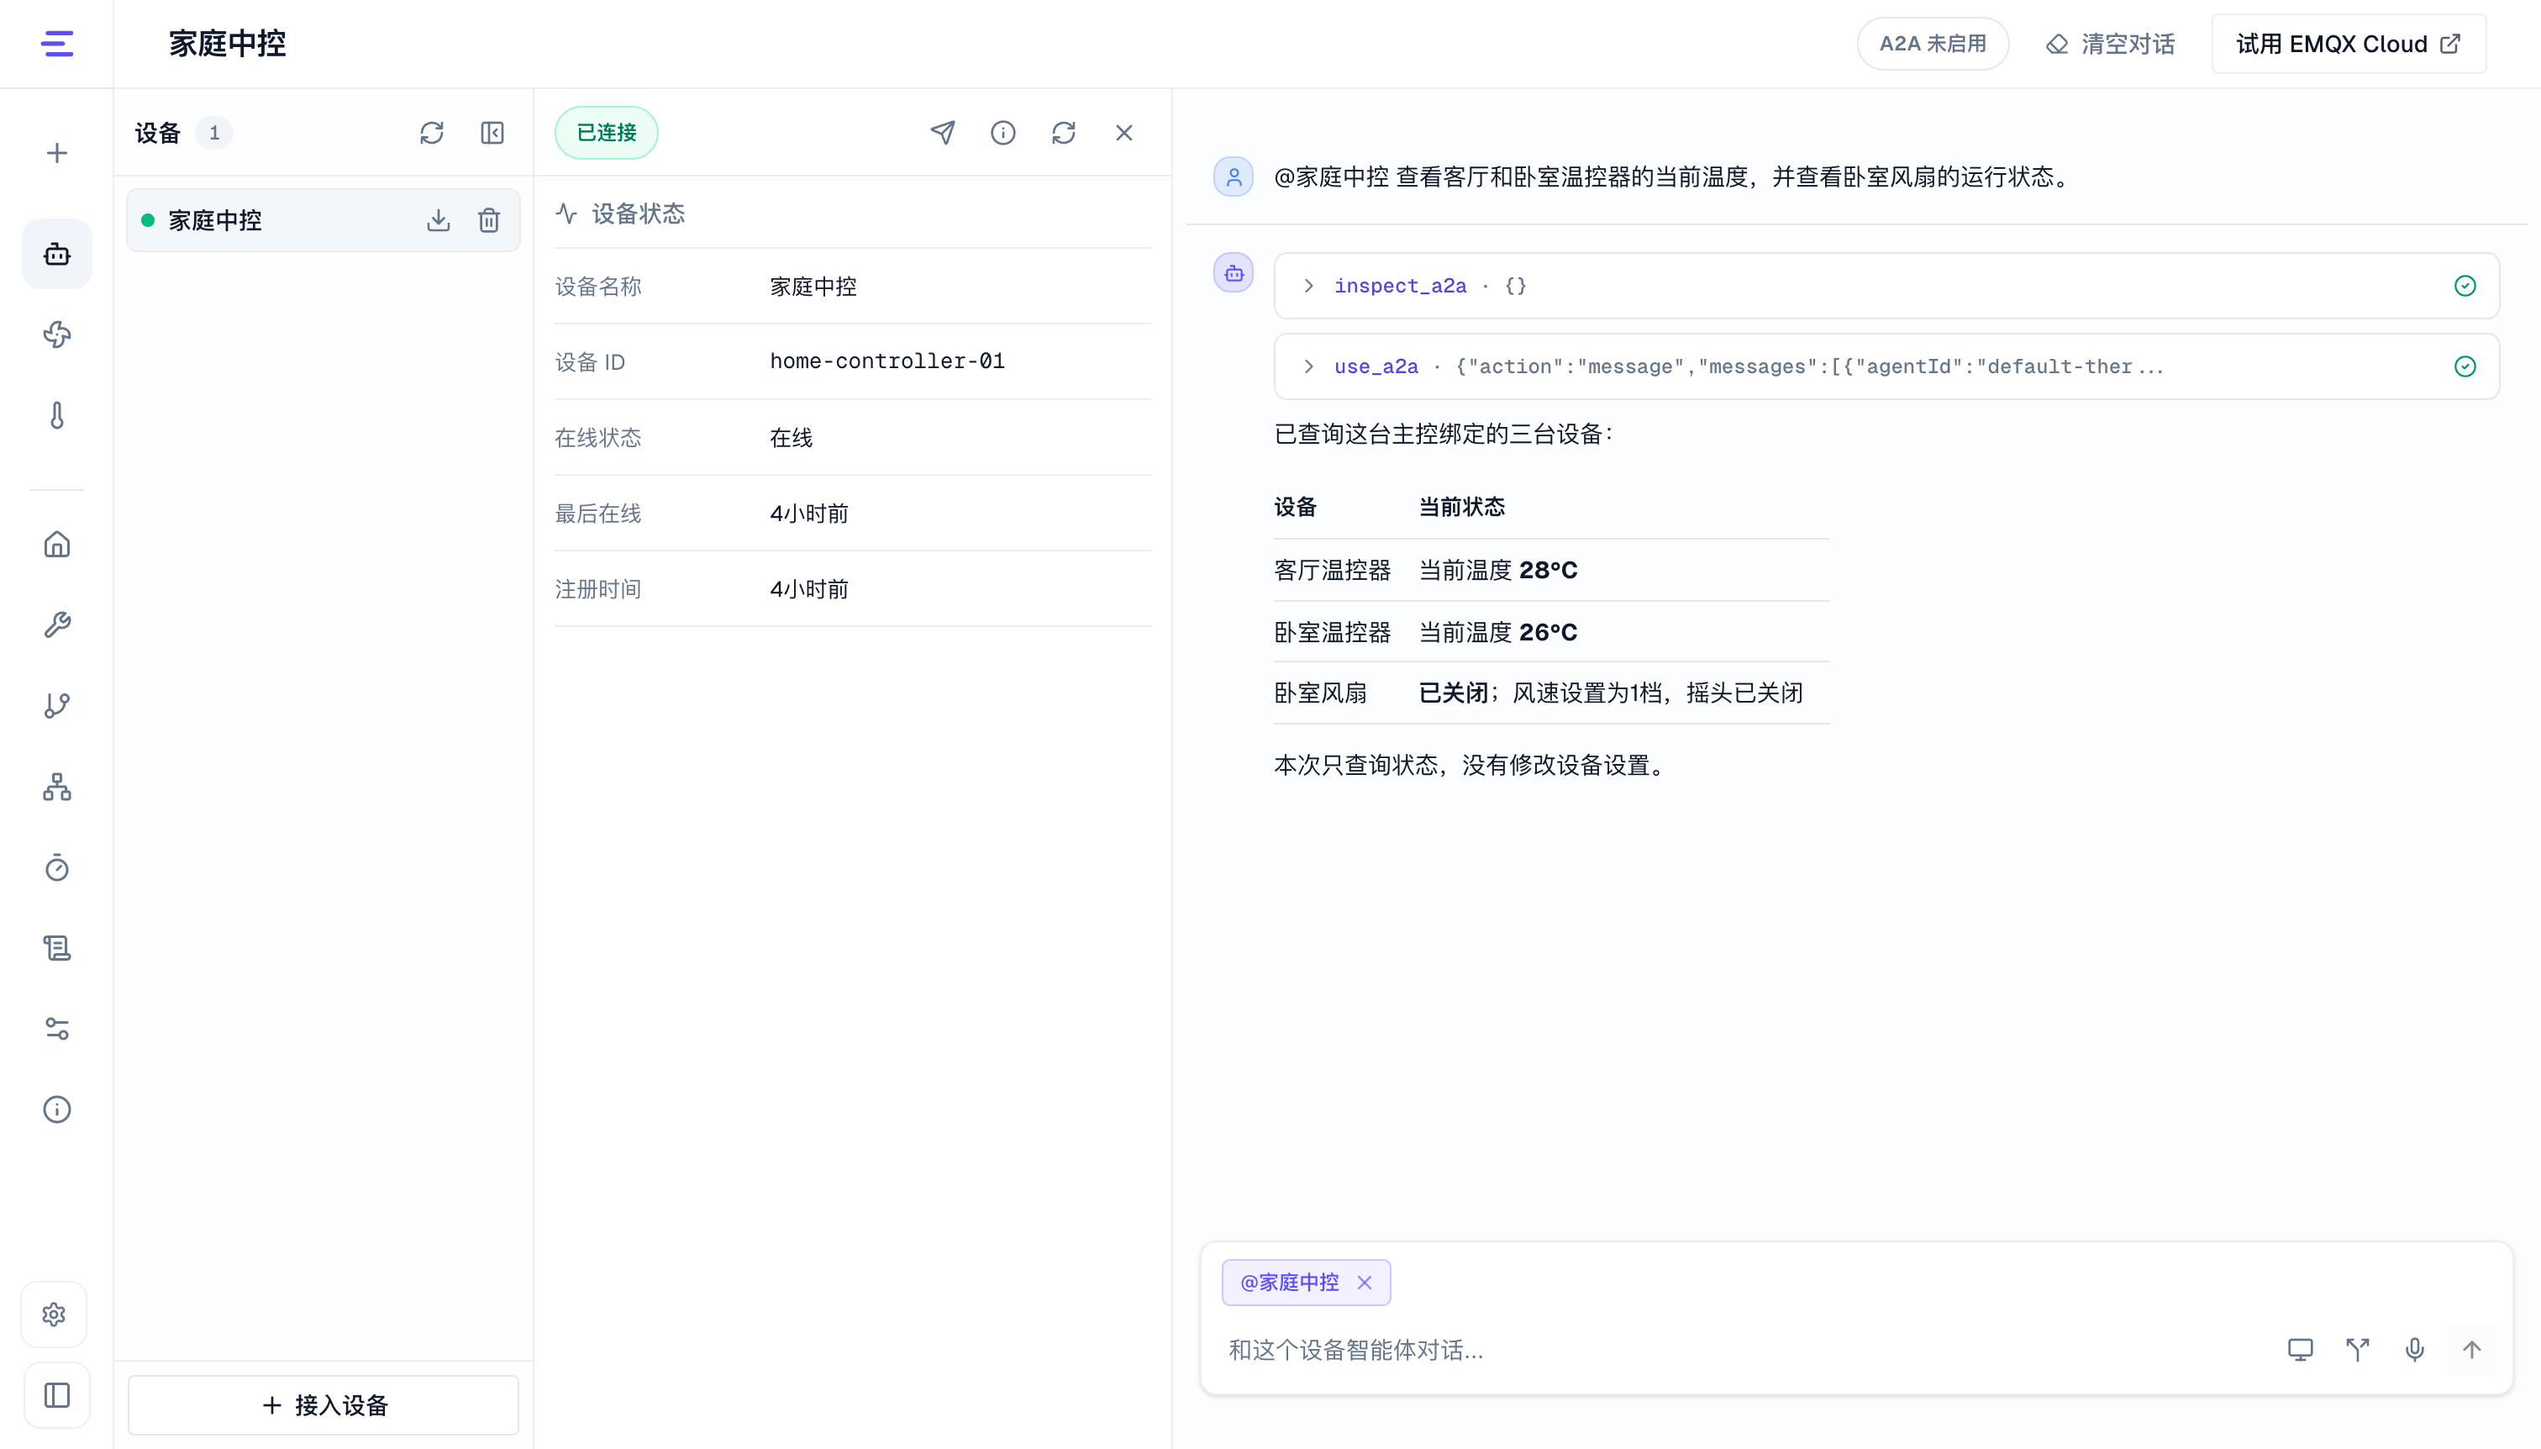The width and height of the screenshot is (2541, 1449).
Task: Click the 接入设备 button
Action: (324, 1405)
